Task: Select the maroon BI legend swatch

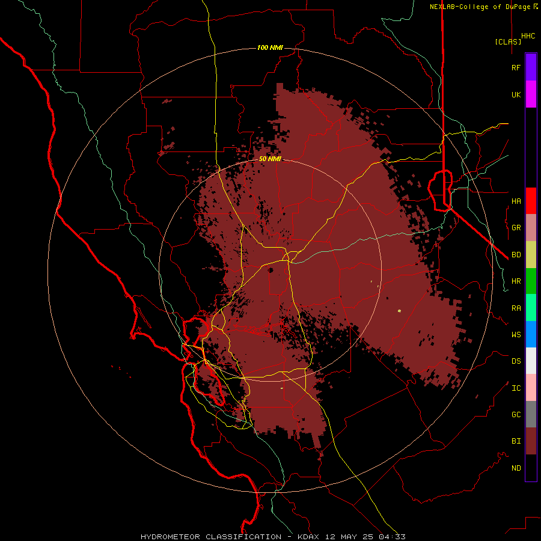Action: pos(531,441)
